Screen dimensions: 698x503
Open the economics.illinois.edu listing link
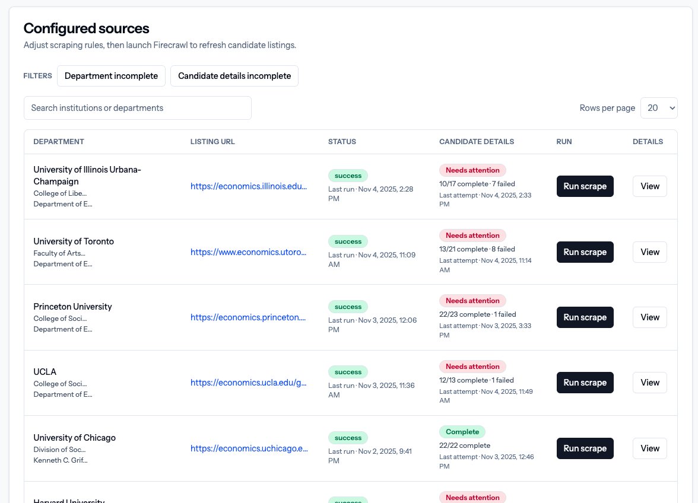249,186
